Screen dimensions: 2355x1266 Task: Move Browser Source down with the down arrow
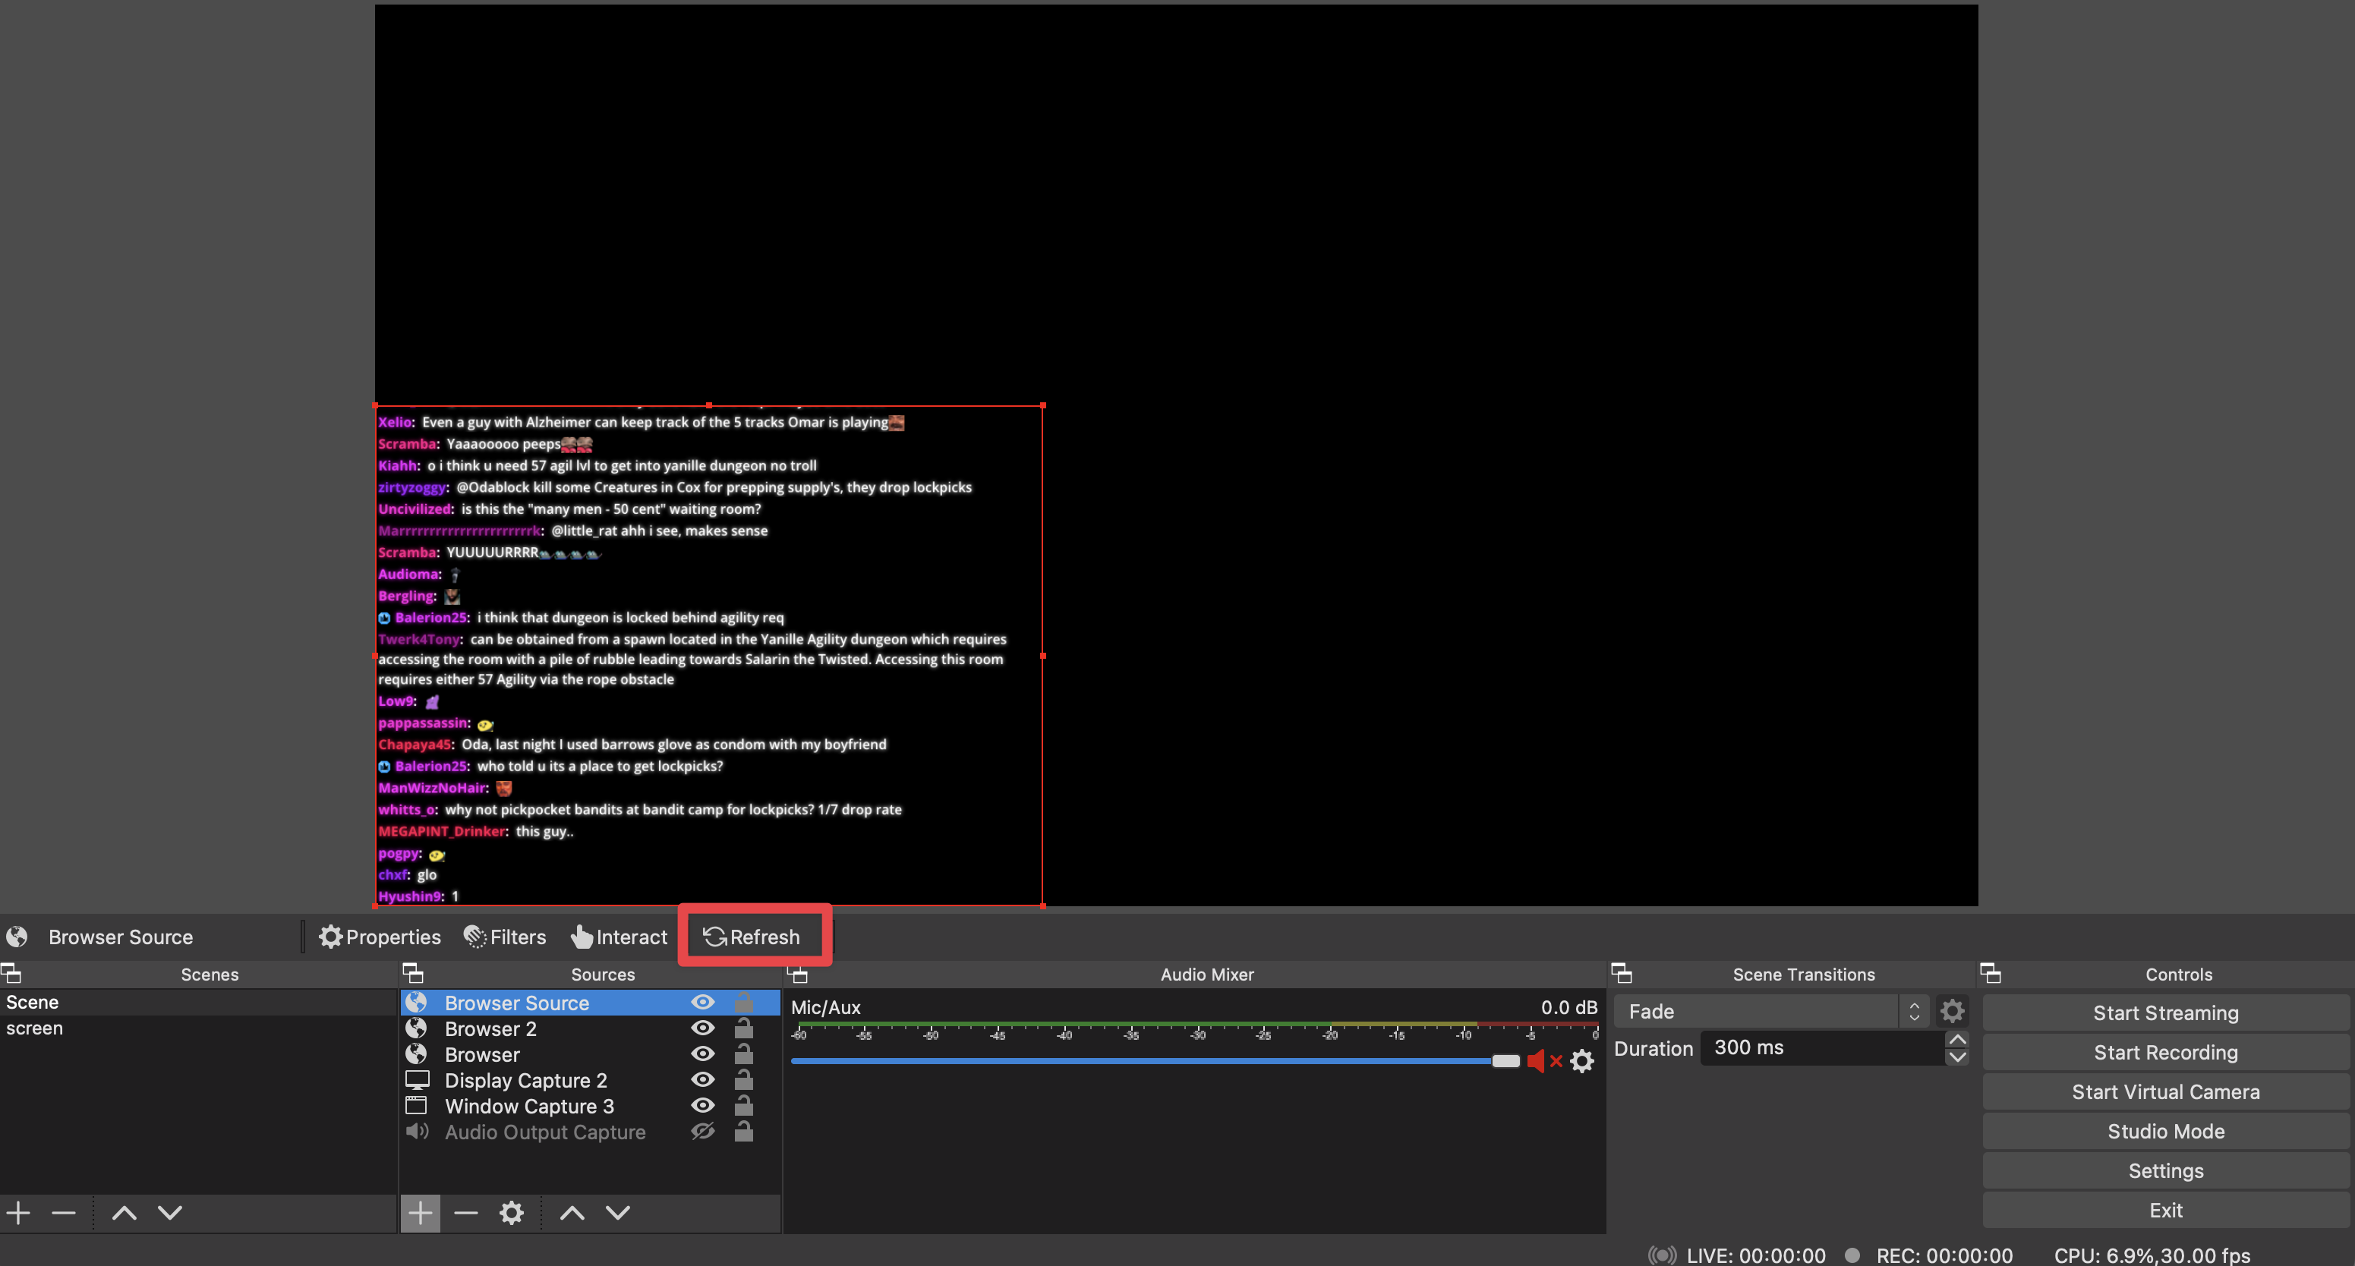click(x=618, y=1212)
